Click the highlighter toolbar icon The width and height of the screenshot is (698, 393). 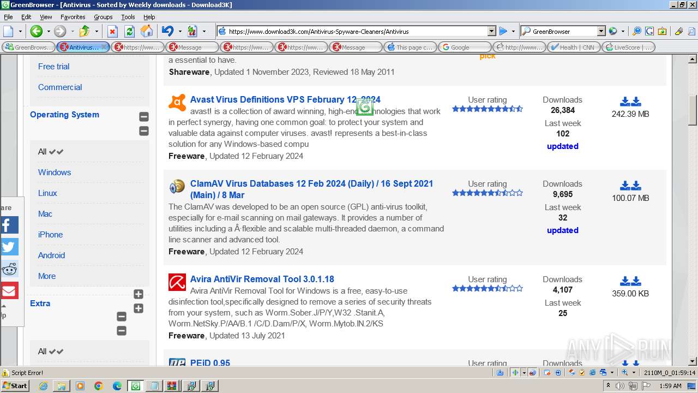pyautogui.click(x=678, y=31)
